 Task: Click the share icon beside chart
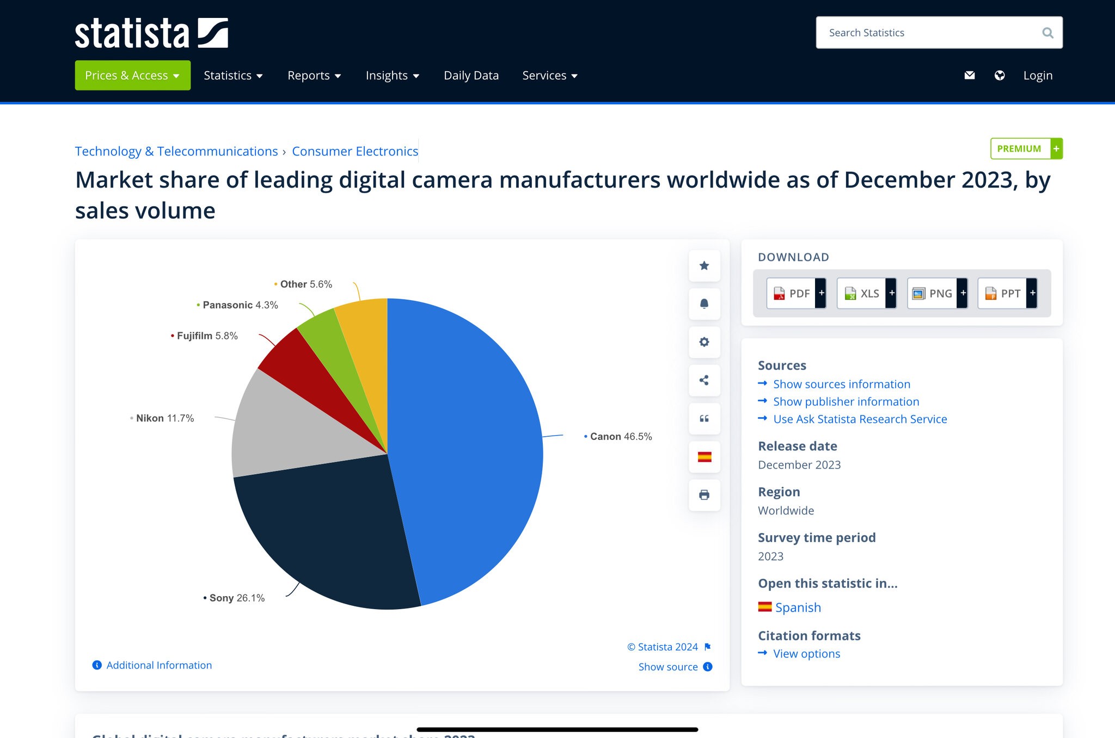[x=704, y=380]
